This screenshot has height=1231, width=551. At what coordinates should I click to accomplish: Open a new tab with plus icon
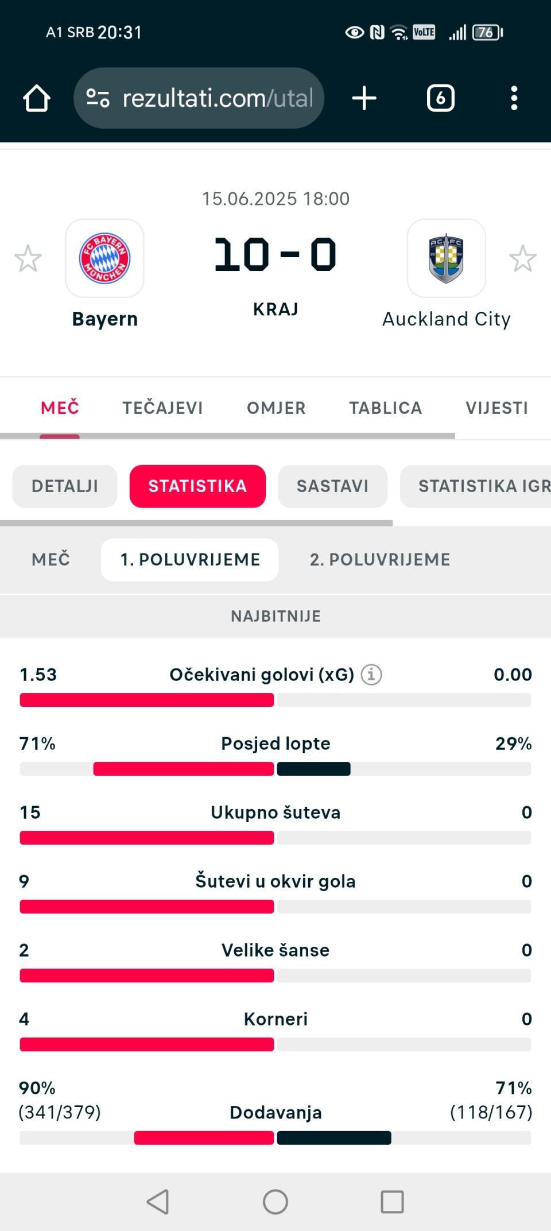[x=364, y=98]
